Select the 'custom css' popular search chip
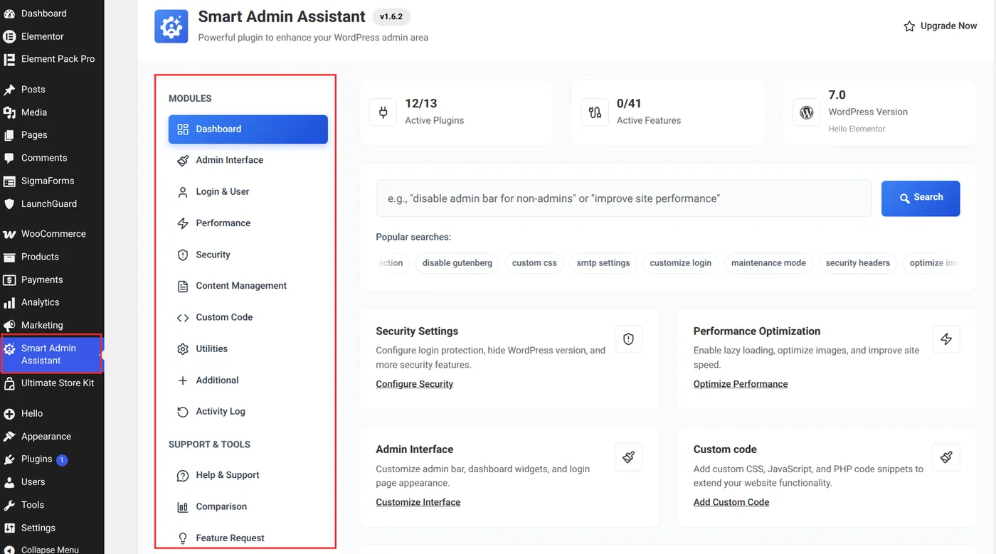Screen dimensions: 996x554 [x=535, y=263]
